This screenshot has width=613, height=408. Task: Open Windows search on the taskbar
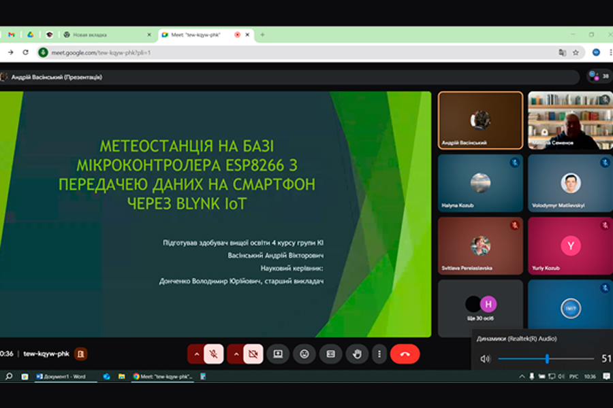click(9, 376)
